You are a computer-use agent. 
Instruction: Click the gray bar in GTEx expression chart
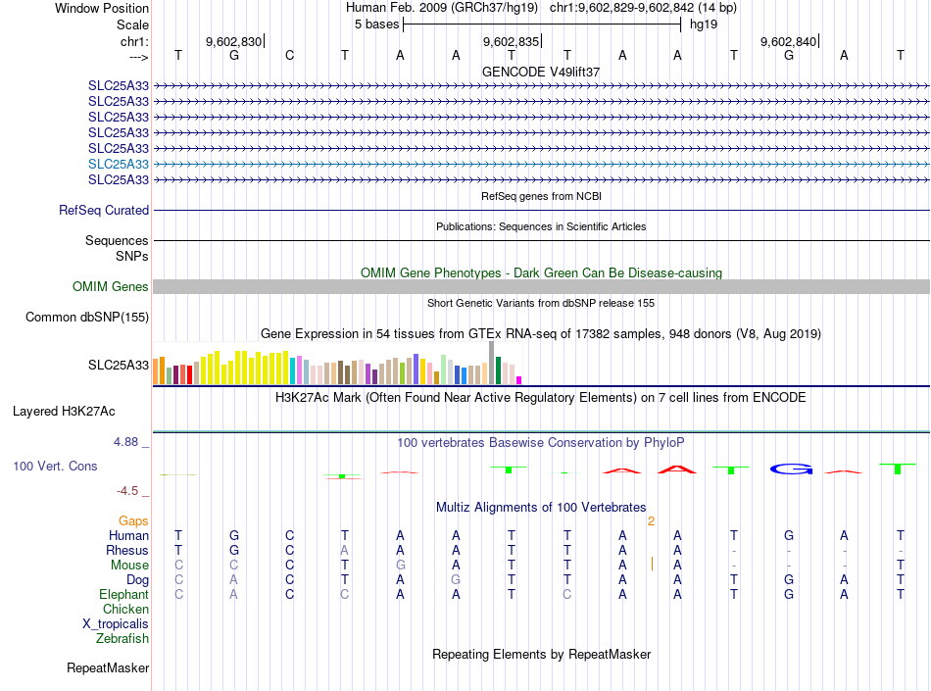(x=492, y=363)
